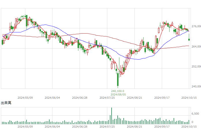Click the 264,000 price axis label
Viewport: 201px width, 129px height.
click(x=196, y=47)
